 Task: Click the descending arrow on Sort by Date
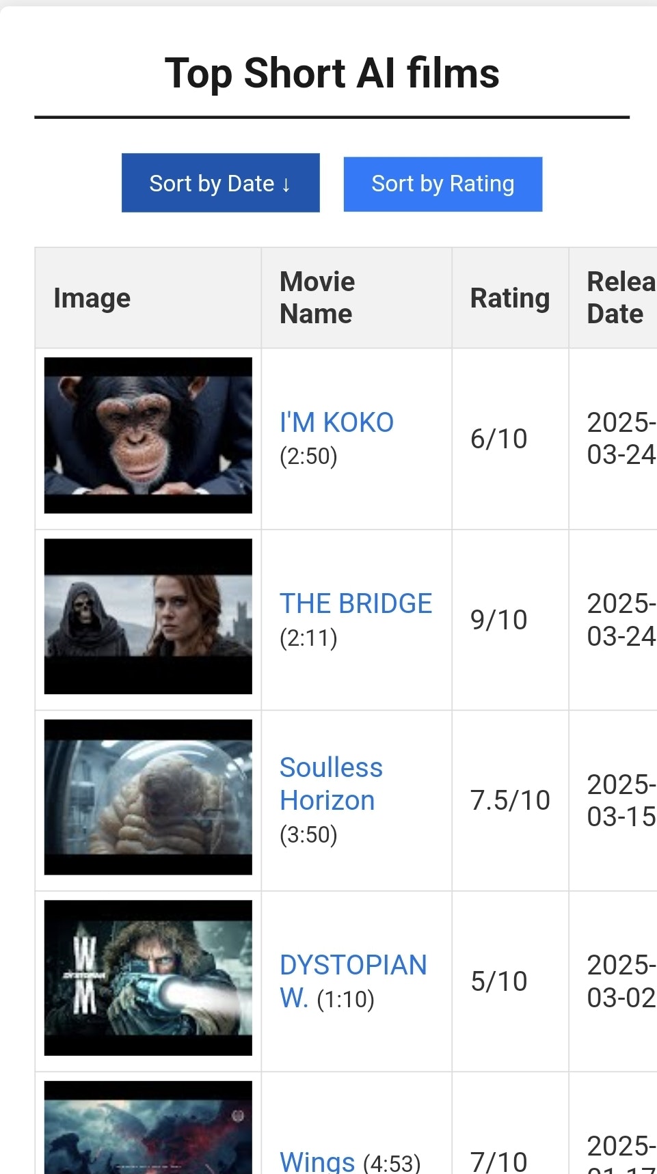click(x=286, y=183)
